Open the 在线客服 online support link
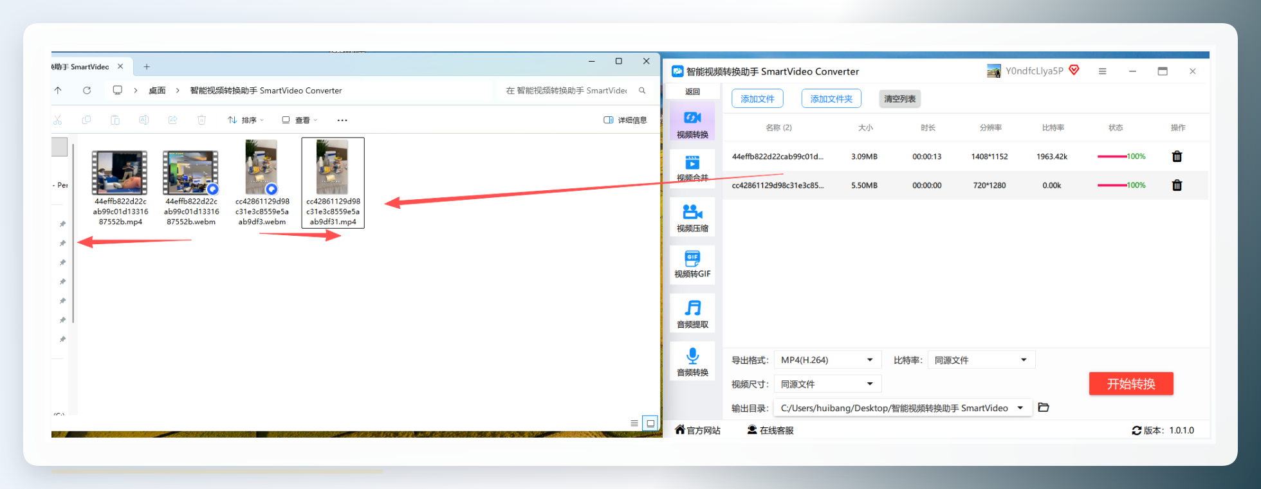The height and width of the screenshot is (489, 1261). (770, 431)
